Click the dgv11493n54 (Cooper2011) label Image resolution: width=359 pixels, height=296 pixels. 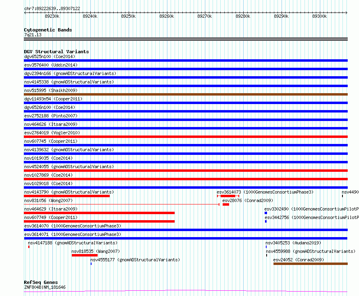(x=53, y=99)
